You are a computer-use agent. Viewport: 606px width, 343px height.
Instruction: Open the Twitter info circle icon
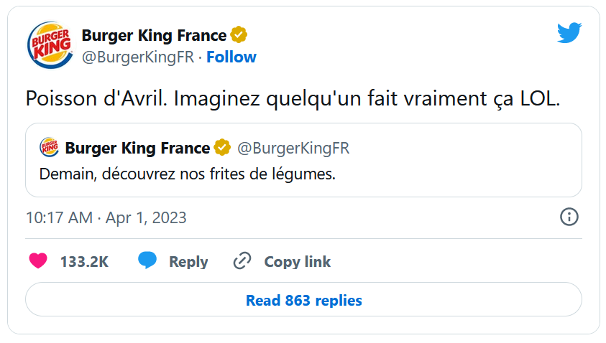coord(569,217)
